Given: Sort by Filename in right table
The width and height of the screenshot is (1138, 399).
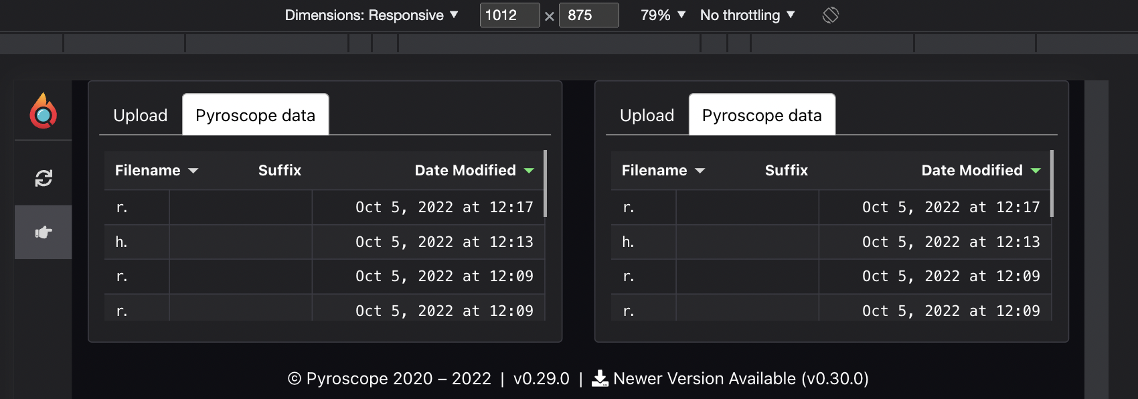Looking at the screenshot, I should pyautogui.click(x=663, y=170).
